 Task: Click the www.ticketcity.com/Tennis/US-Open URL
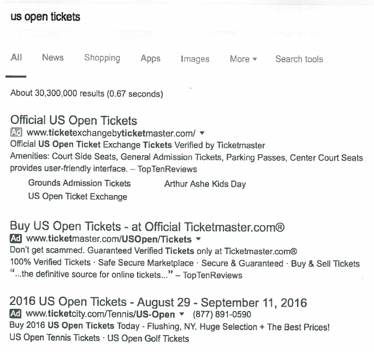(100, 314)
